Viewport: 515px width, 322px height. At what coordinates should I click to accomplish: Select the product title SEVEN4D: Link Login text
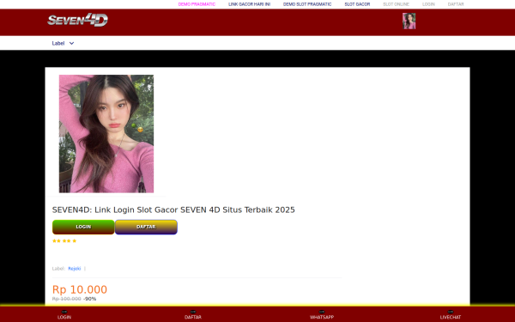pos(173,210)
